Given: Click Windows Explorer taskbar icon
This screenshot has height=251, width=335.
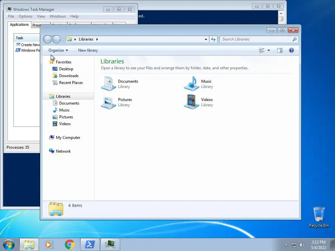Looking at the screenshot, I should (x=29, y=244).
